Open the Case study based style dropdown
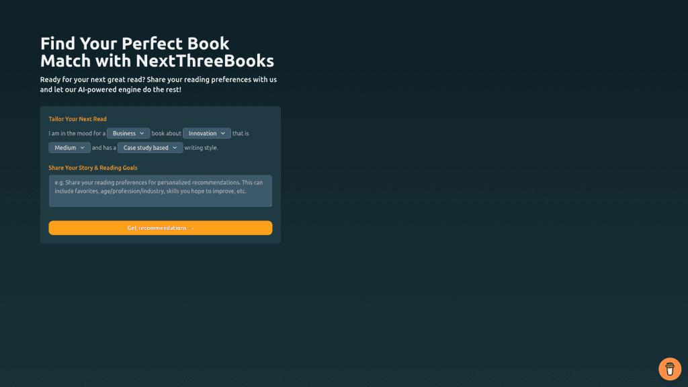The image size is (688, 387). pyautogui.click(x=150, y=148)
